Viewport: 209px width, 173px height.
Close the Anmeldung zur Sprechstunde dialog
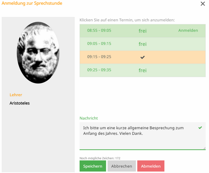[203, 4]
